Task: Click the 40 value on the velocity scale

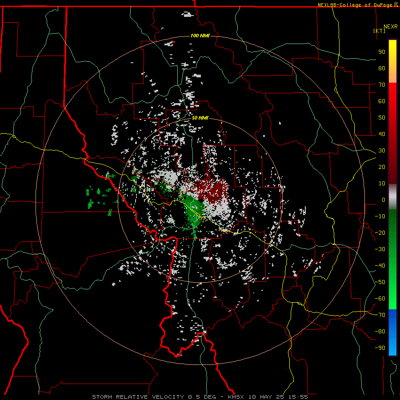Action: (x=382, y=134)
